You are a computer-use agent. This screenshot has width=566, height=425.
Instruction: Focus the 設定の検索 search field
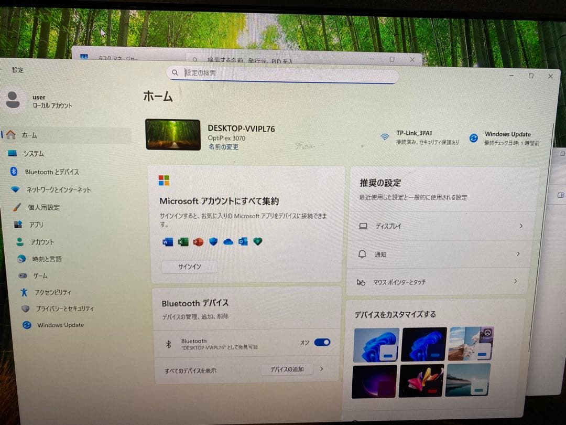[282, 73]
